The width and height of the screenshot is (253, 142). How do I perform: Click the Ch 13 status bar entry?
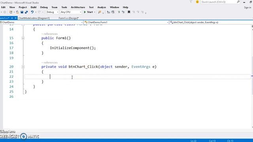[230, 141]
